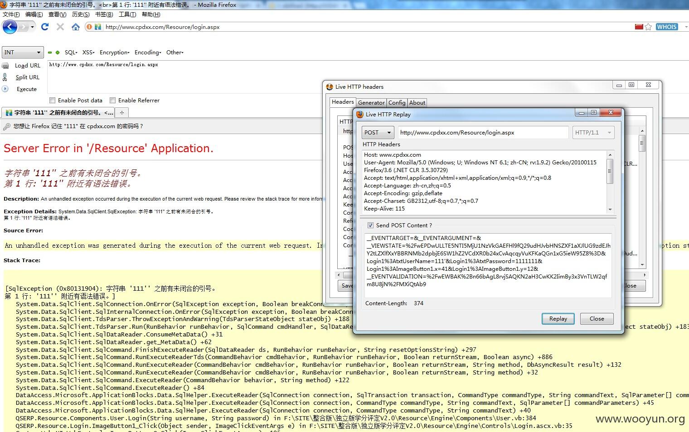Click the Replay button
The width and height of the screenshot is (689, 432).
tap(558, 319)
